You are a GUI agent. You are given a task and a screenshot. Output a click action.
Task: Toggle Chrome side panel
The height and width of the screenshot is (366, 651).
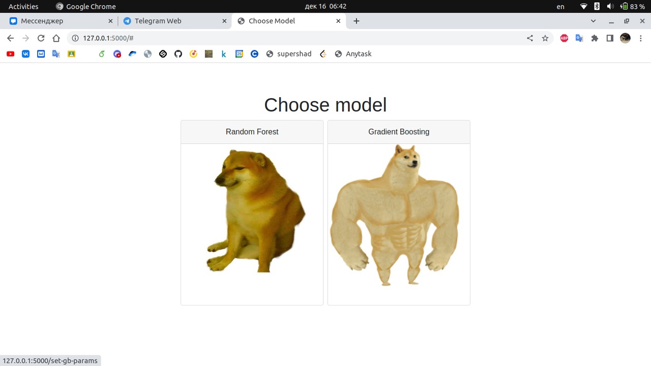(610, 38)
